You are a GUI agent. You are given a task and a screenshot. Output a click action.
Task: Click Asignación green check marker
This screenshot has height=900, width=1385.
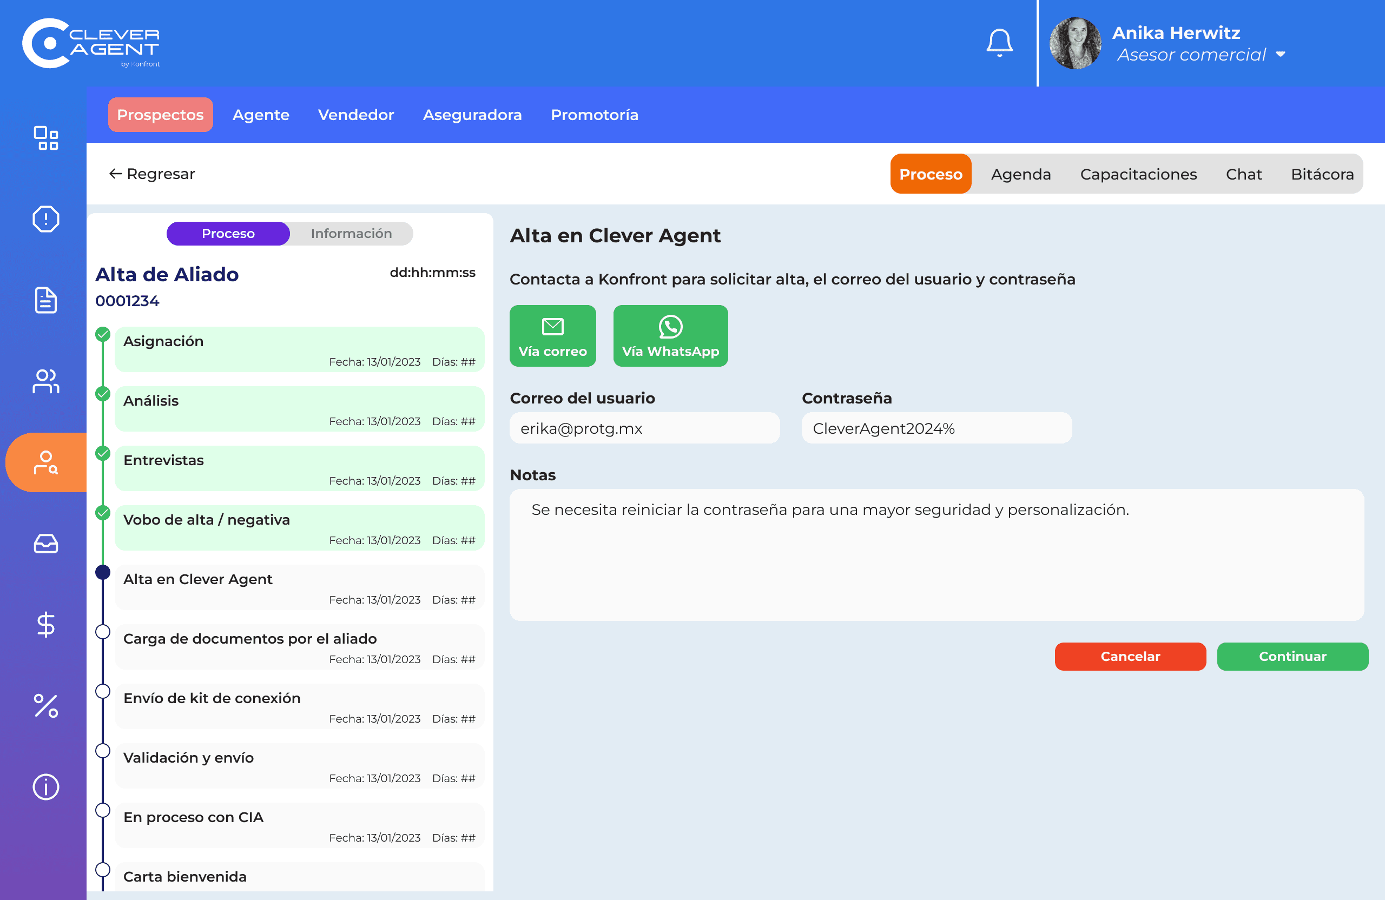103,334
